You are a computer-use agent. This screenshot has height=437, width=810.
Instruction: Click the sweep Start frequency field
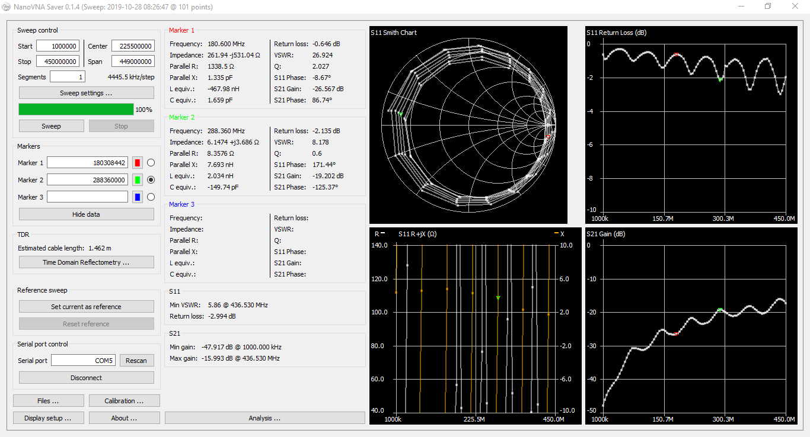tap(57, 46)
